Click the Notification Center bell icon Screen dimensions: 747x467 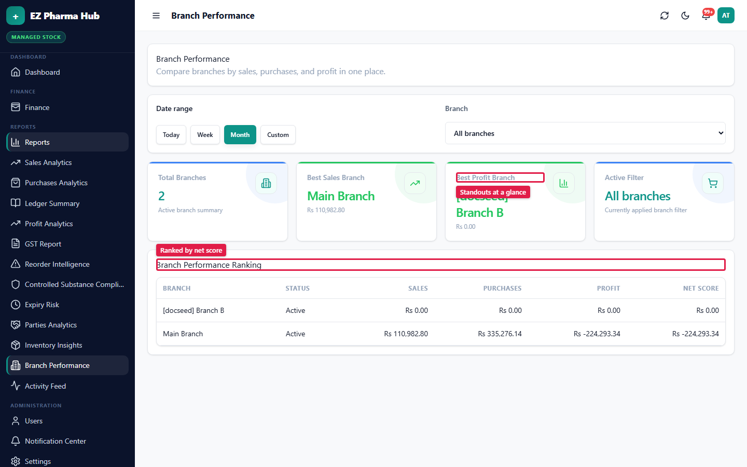click(16, 441)
